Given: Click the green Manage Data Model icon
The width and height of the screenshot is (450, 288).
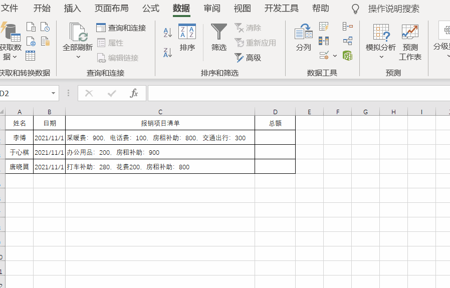Looking at the screenshot, I should [x=348, y=56].
